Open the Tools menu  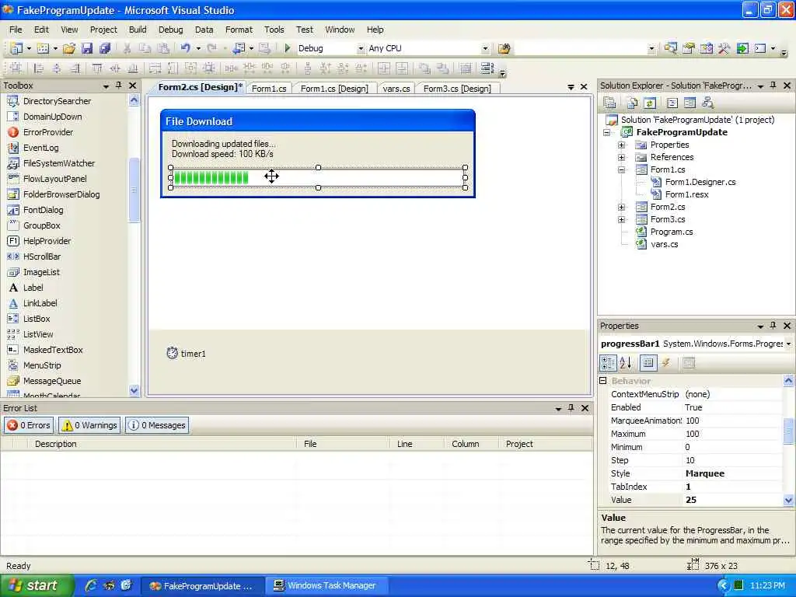(274, 30)
